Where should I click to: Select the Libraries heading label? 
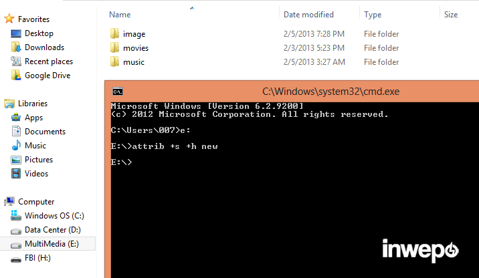(33, 104)
